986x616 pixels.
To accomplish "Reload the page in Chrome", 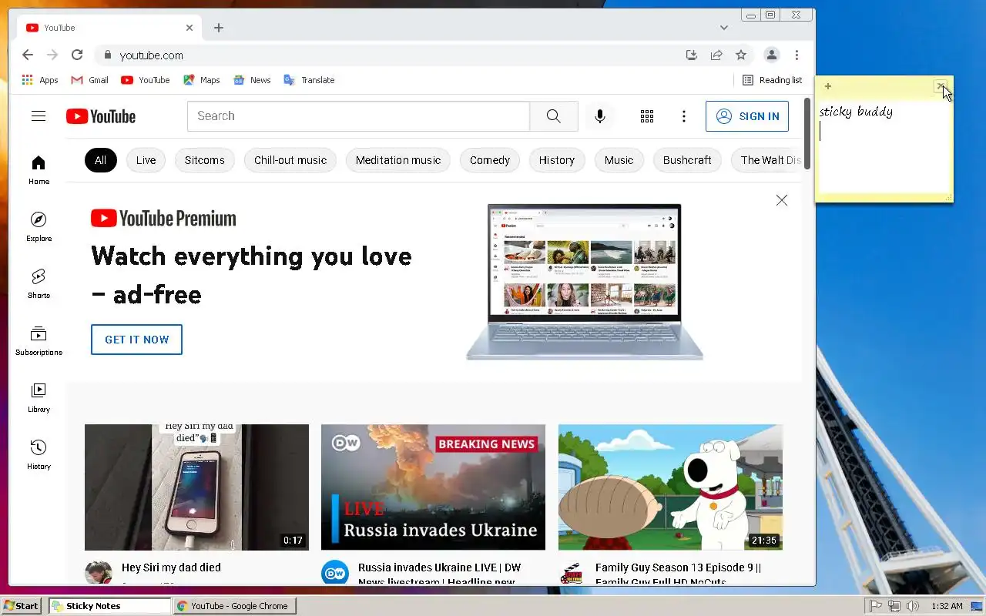I will point(77,55).
